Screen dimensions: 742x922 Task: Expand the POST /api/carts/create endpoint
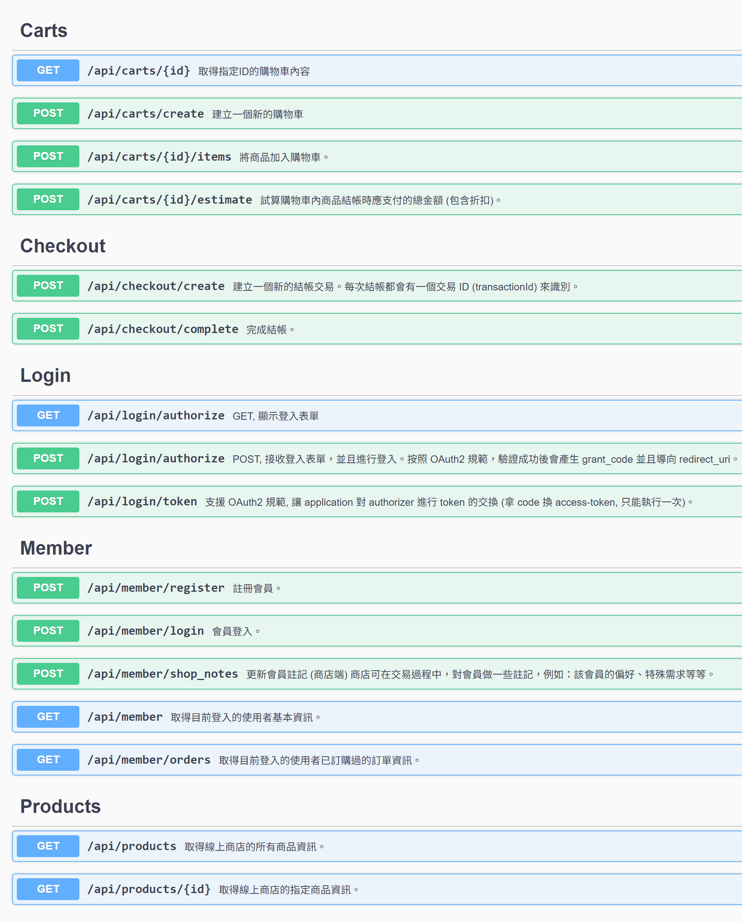coord(145,114)
